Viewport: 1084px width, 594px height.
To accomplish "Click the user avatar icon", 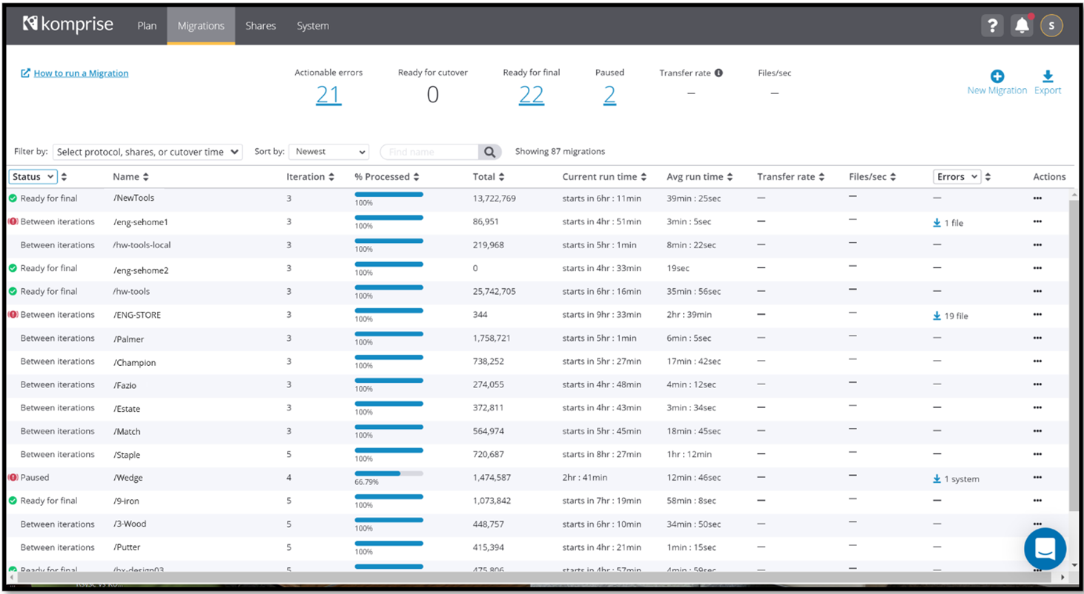I will 1051,24.
